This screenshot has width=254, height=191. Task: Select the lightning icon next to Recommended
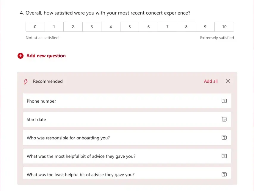(26, 81)
